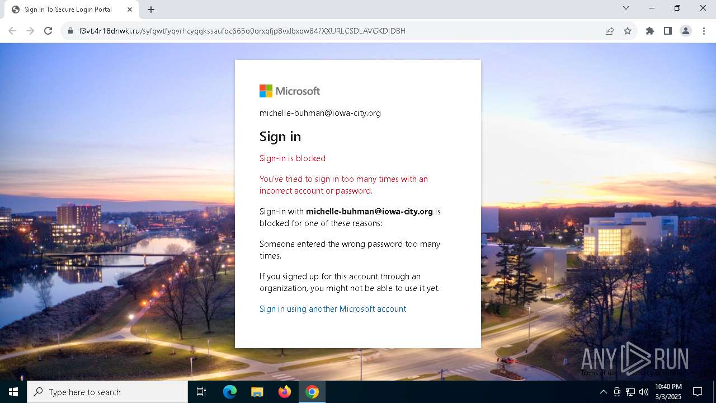
Task: Open Task View on taskbar
Action: click(201, 392)
